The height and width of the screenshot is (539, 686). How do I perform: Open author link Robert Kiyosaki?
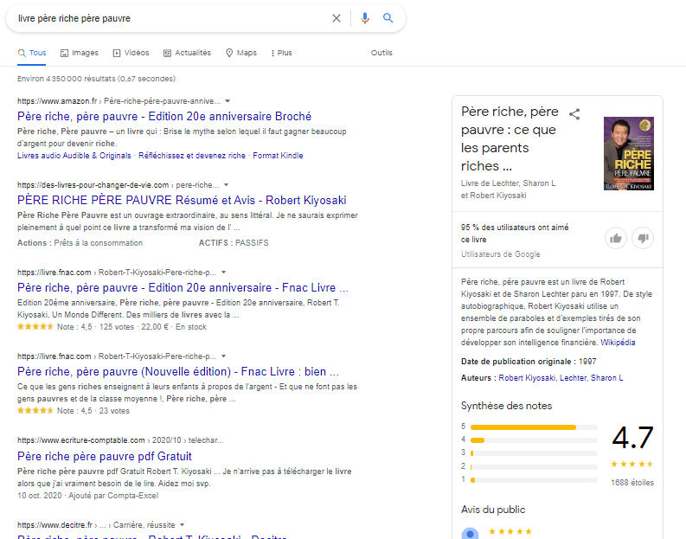tap(527, 378)
